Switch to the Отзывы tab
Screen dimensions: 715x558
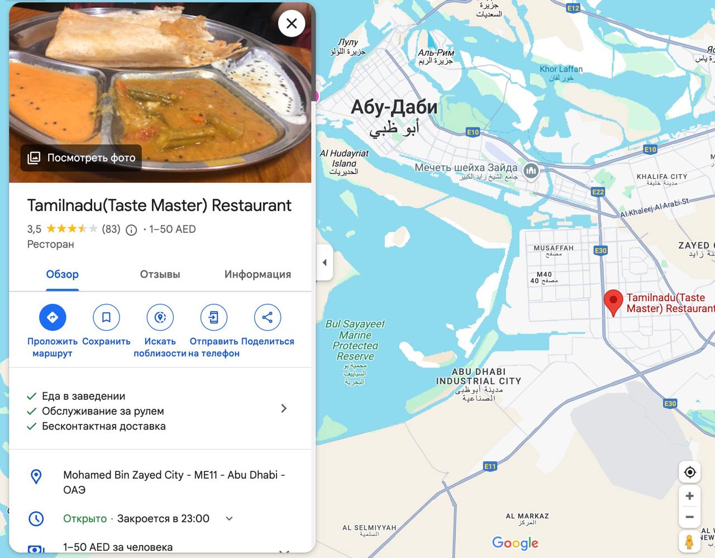click(160, 274)
